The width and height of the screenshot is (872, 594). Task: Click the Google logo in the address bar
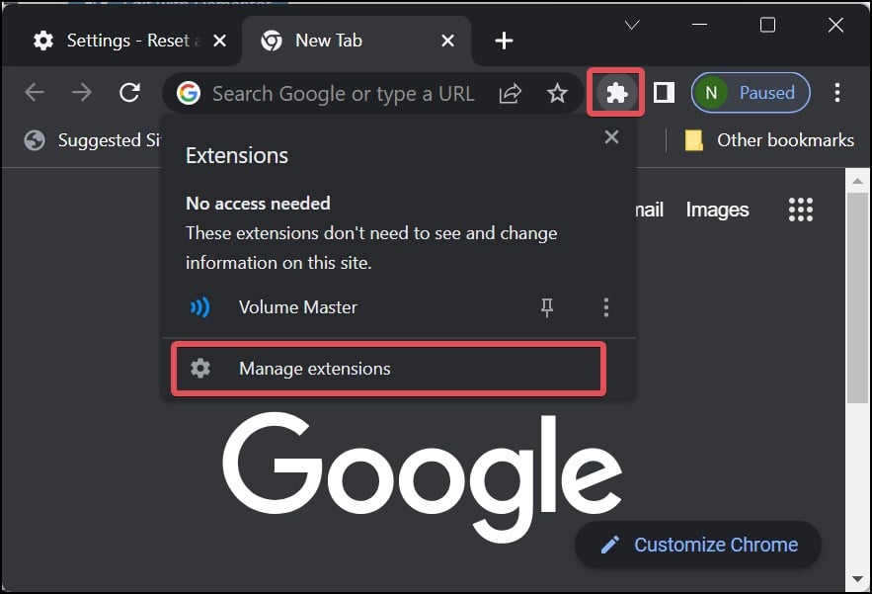coord(189,93)
